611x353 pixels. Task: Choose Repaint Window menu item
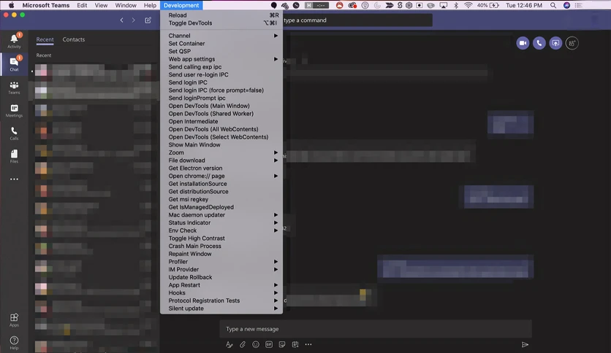click(221, 254)
